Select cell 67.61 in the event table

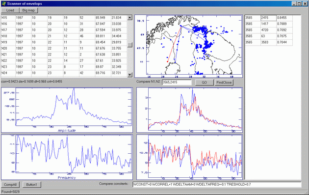coord(103,60)
